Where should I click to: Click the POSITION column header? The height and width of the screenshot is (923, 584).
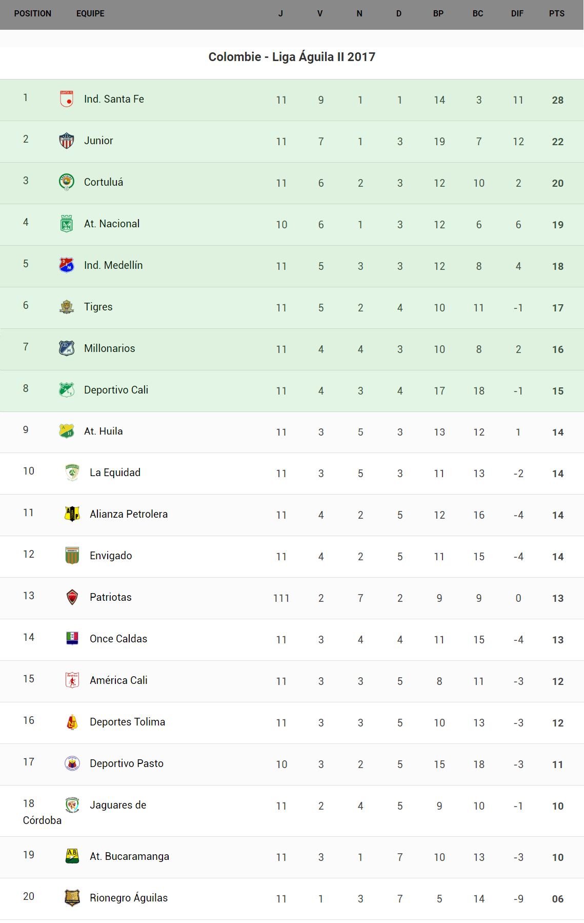tap(33, 14)
